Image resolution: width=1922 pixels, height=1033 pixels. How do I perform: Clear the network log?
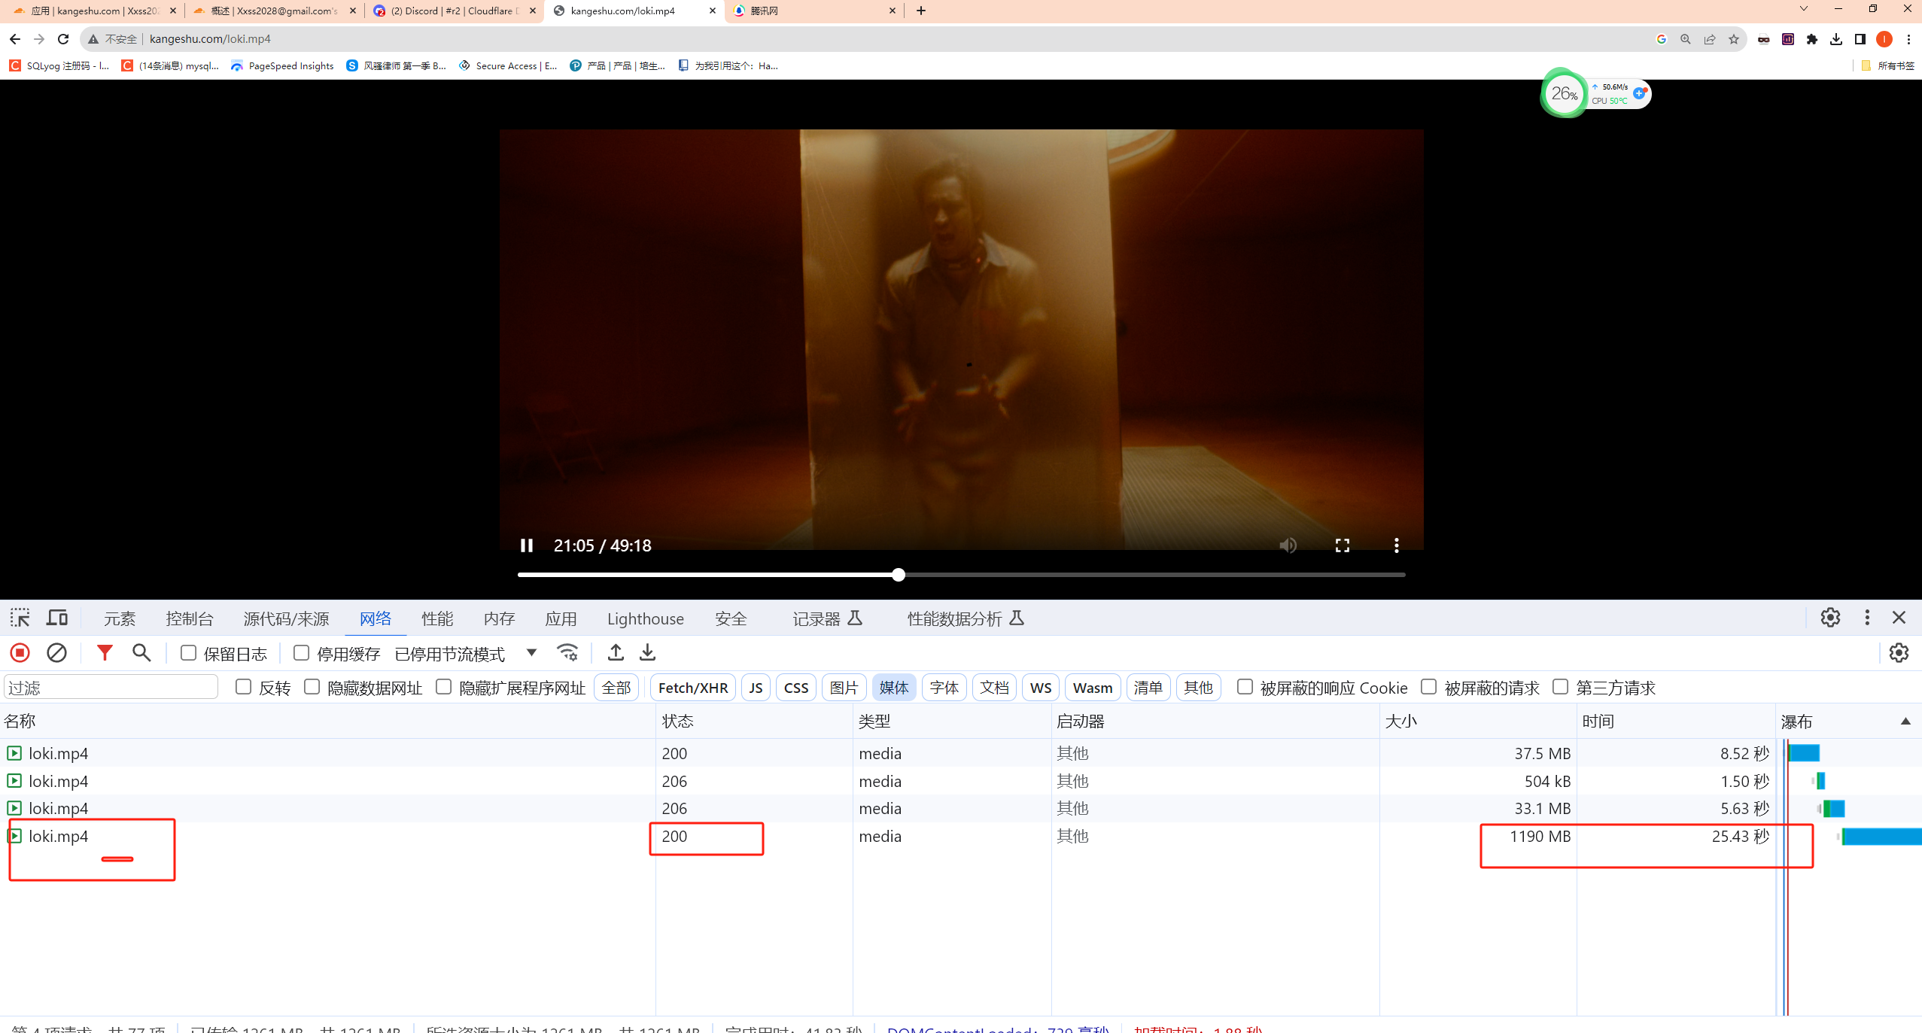56,652
